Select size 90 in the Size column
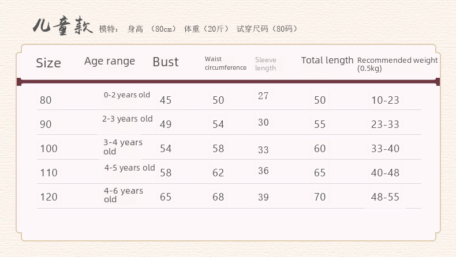The height and width of the screenshot is (257, 456). click(x=46, y=124)
